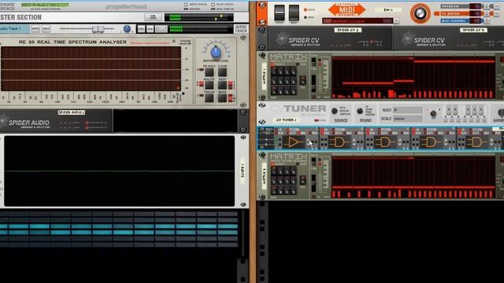
Task: Select pattern 8 on the lower Matrix
Action: [x=294, y=181]
